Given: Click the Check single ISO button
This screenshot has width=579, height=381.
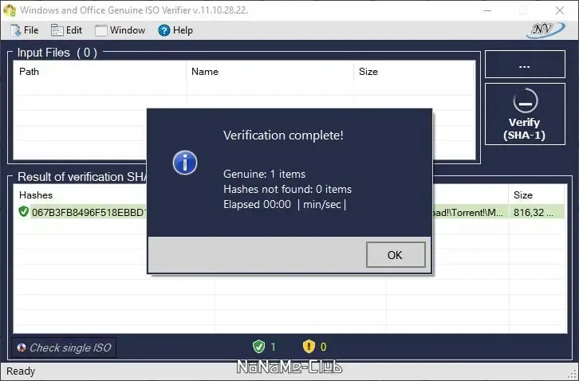Looking at the screenshot, I should [x=64, y=348].
